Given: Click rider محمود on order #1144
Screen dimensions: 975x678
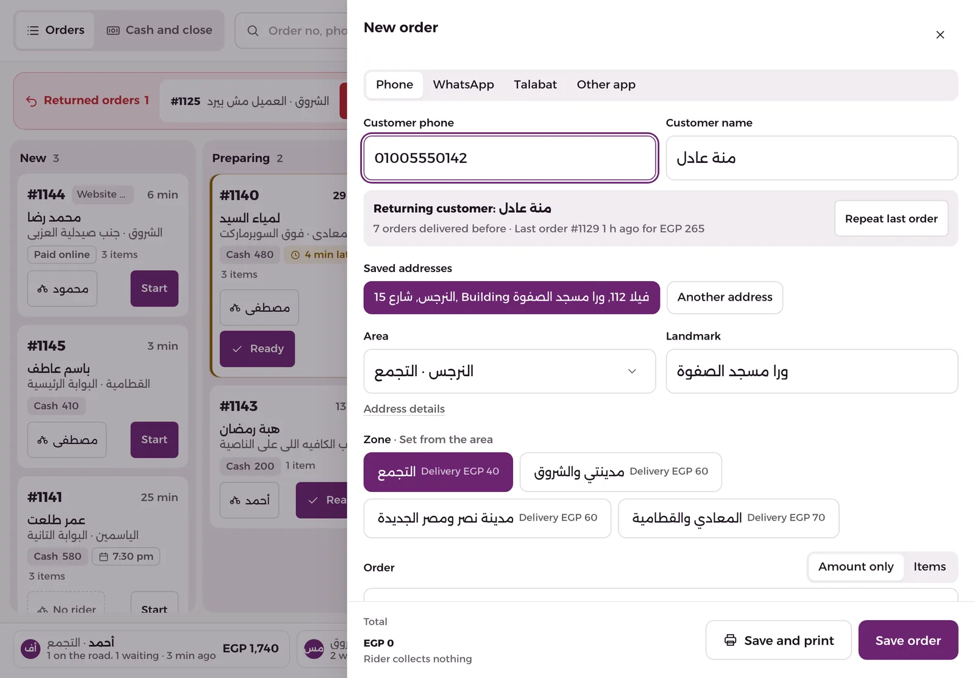Looking at the screenshot, I should pyautogui.click(x=62, y=288).
